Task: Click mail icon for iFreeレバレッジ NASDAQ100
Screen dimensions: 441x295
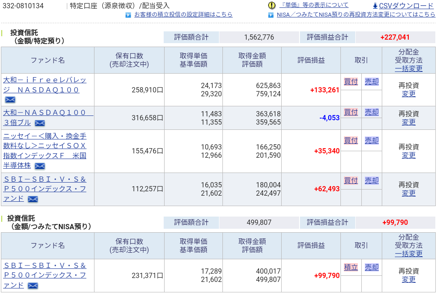Action: (x=10, y=99)
